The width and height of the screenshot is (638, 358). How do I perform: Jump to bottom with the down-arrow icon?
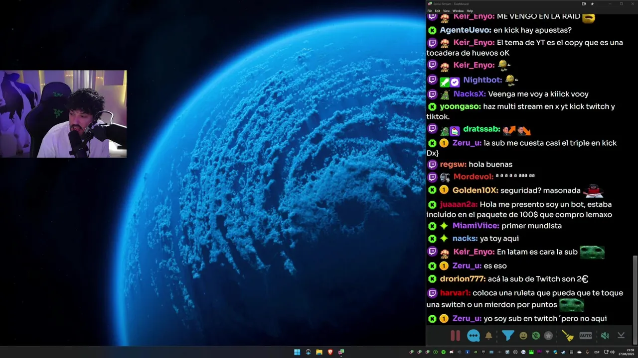(x=621, y=336)
